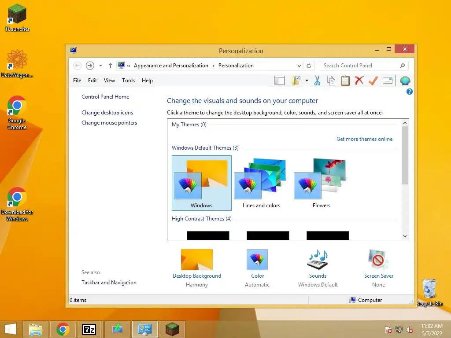
Task: Click Get more themes online link
Action: coord(364,139)
